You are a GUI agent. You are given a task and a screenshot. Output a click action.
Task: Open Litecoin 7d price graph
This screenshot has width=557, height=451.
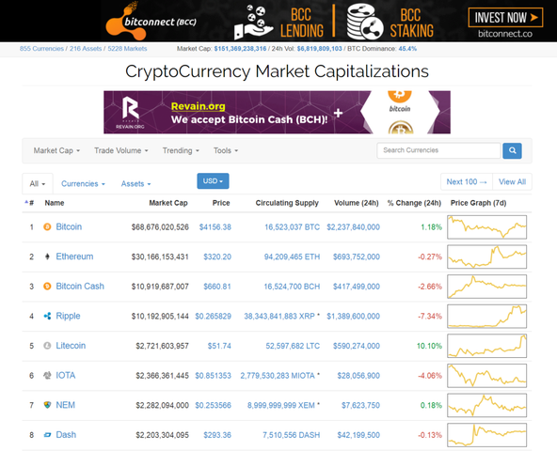point(486,346)
